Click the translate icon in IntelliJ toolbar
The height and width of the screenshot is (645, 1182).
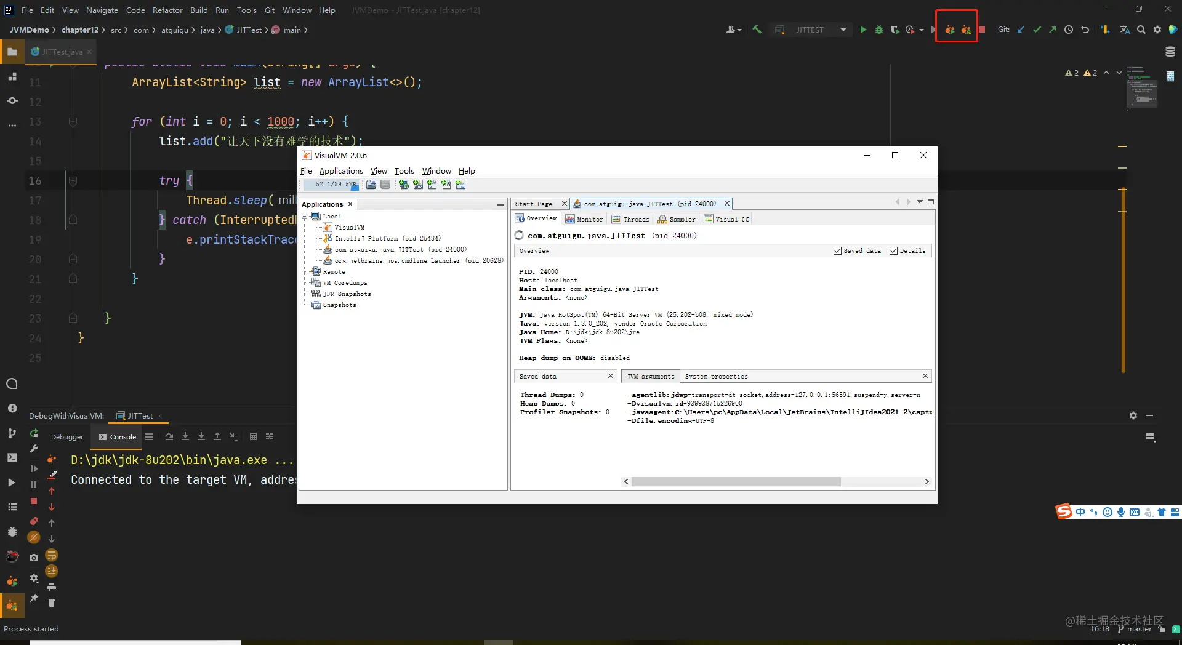point(1125,30)
